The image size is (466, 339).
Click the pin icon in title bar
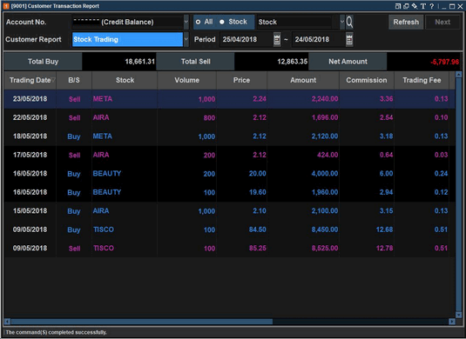(415, 6)
